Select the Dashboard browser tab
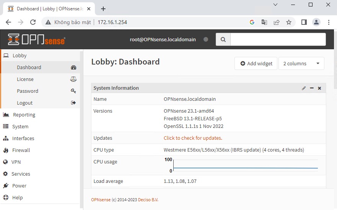Image resolution: width=337 pixels, height=210 pixels. (49, 9)
